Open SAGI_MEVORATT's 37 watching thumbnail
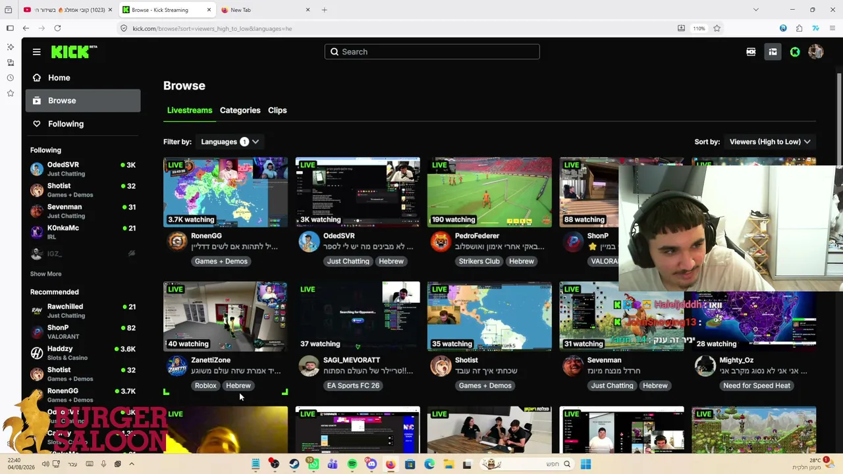This screenshot has width=843, height=474. pos(358,317)
